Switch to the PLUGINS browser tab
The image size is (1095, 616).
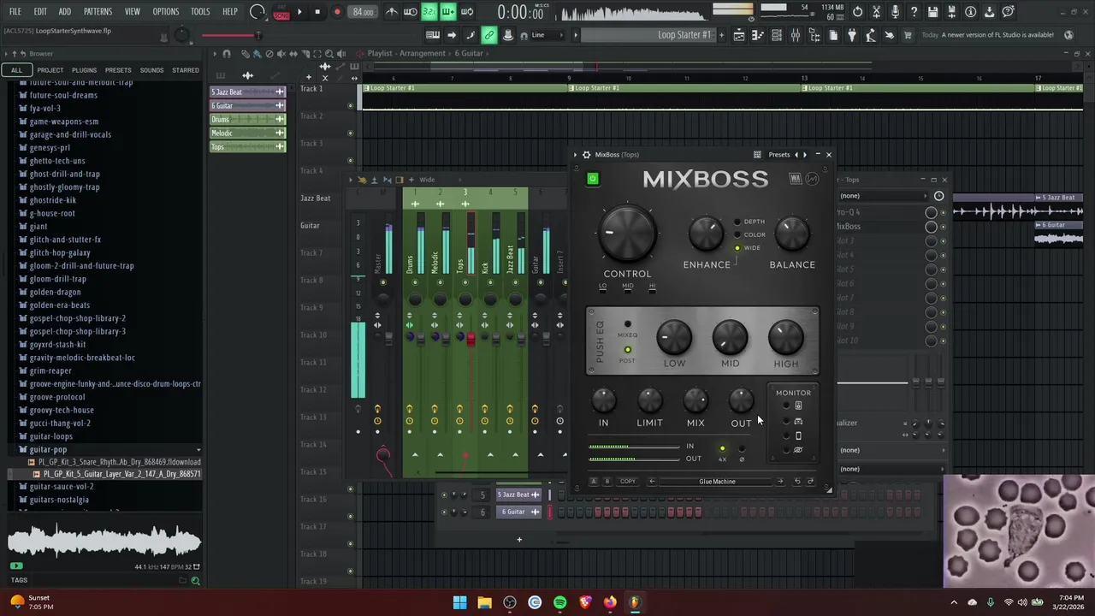tap(84, 70)
